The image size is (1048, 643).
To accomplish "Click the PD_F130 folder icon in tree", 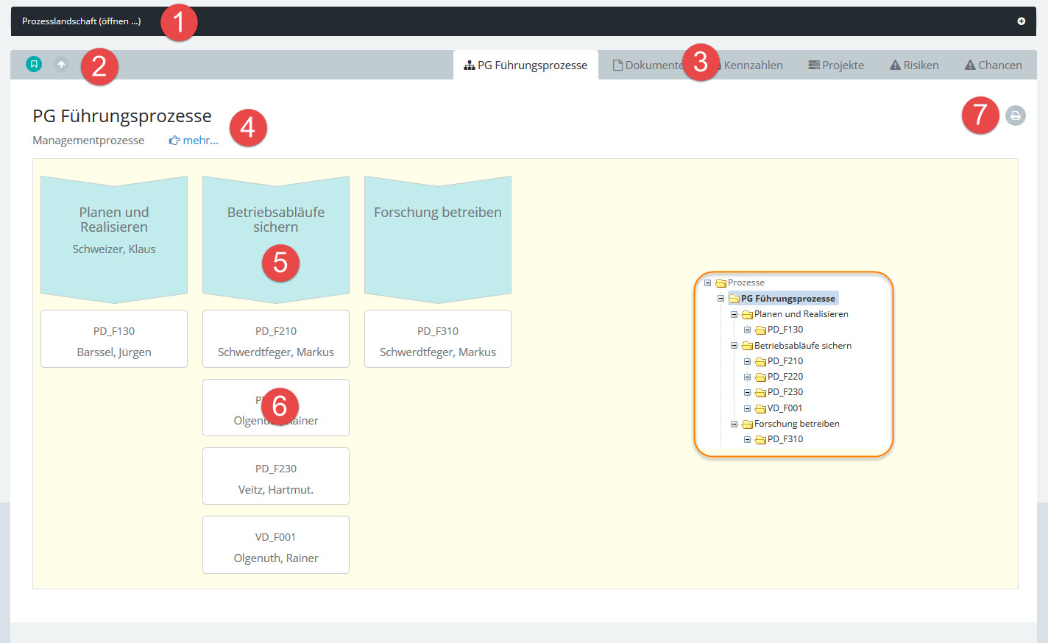I will coord(760,330).
